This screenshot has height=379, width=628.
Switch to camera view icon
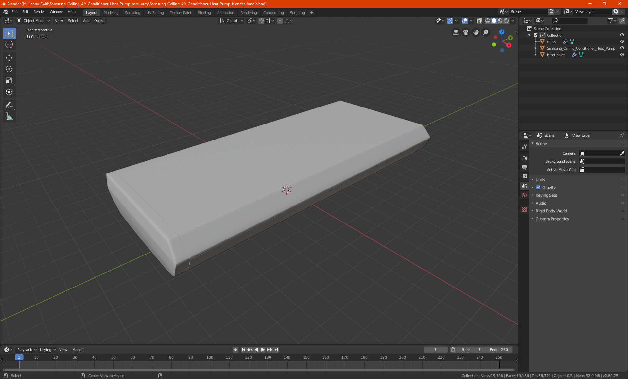tap(466, 32)
